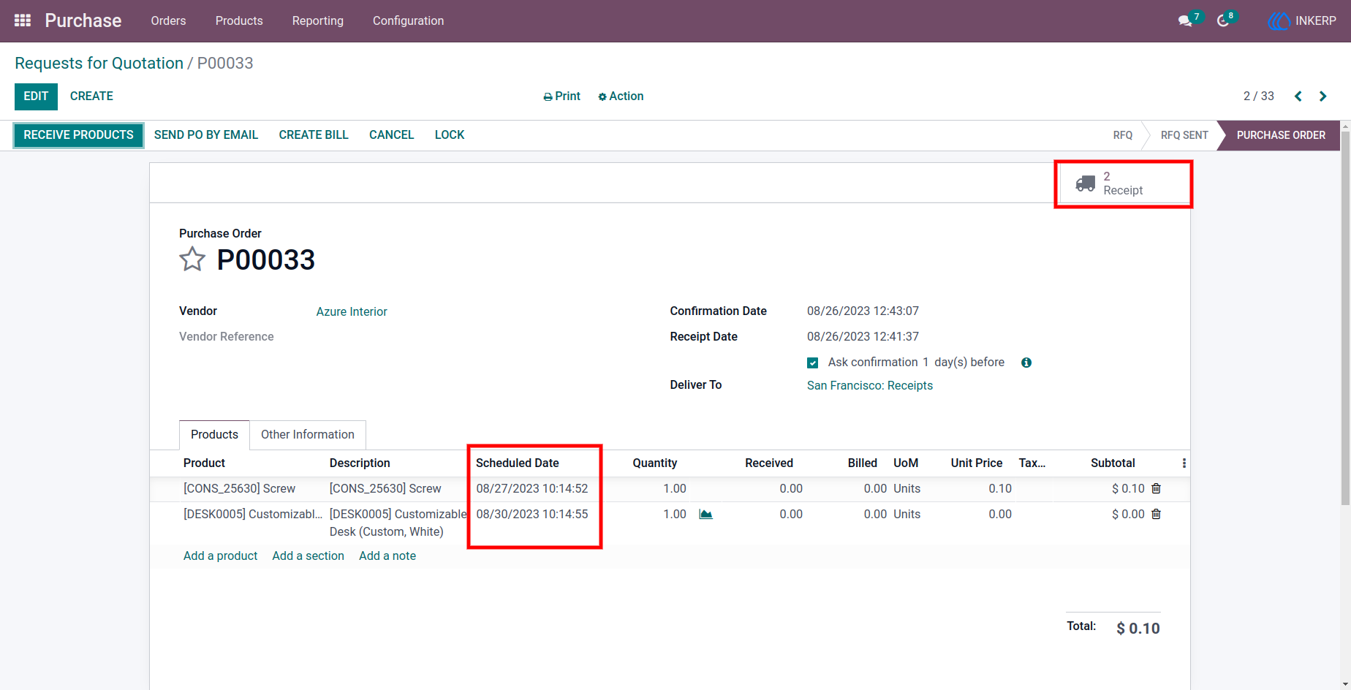Open forecast chart icon on Desk line

pyautogui.click(x=705, y=515)
